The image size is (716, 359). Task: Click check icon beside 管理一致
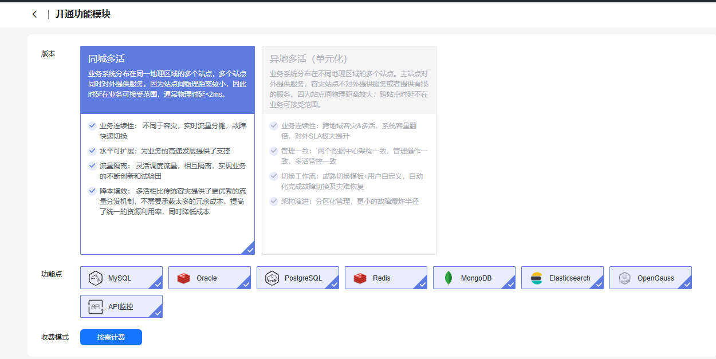(x=274, y=151)
